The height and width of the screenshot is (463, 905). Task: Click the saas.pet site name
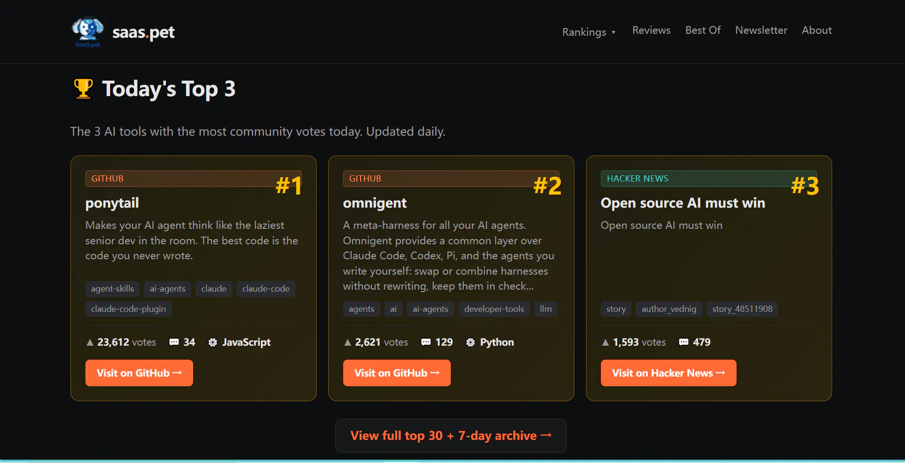coord(143,32)
